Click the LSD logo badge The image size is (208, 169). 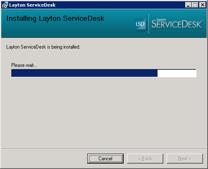point(140,24)
